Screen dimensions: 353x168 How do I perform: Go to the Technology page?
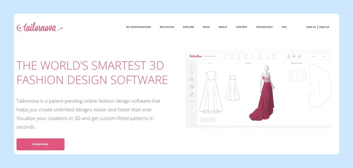[x=264, y=27]
